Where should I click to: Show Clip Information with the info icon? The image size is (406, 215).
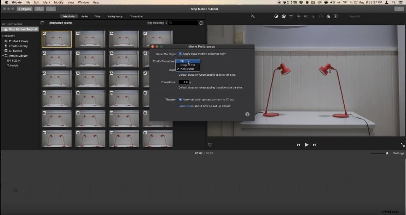pyautogui.click(x=336, y=16)
